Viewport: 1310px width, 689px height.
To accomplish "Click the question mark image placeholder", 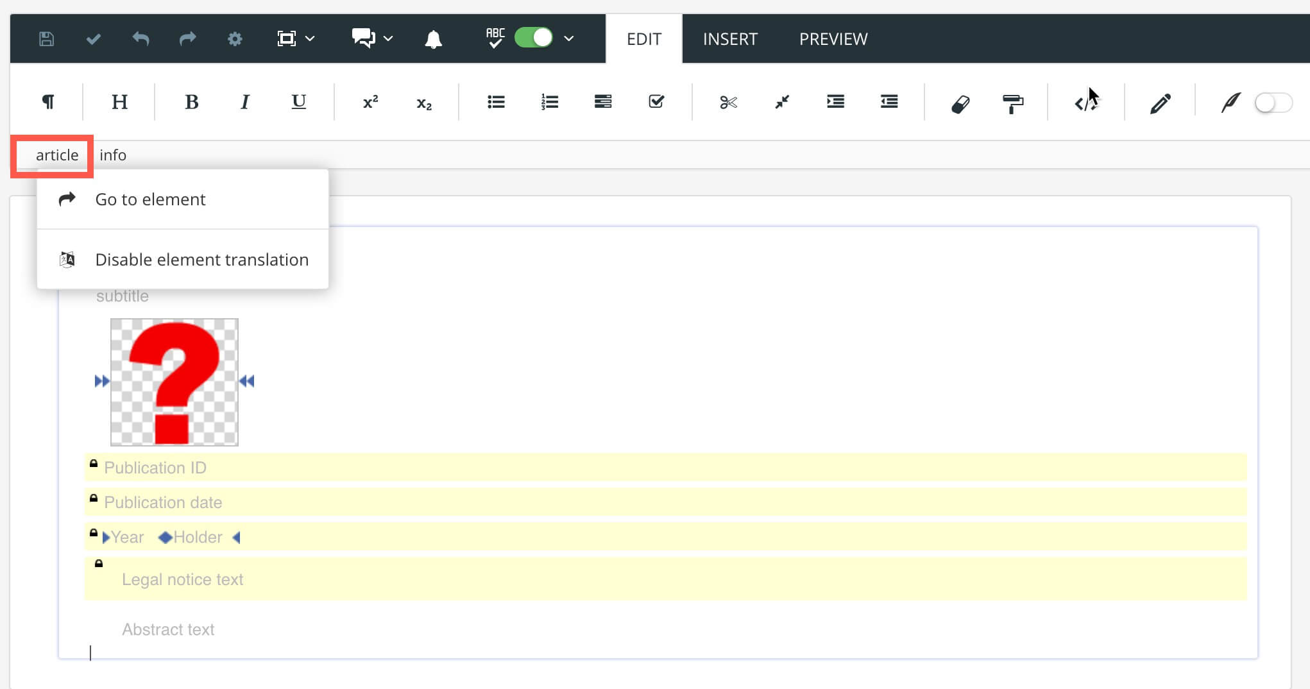I will pyautogui.click(x=174, y=382).
